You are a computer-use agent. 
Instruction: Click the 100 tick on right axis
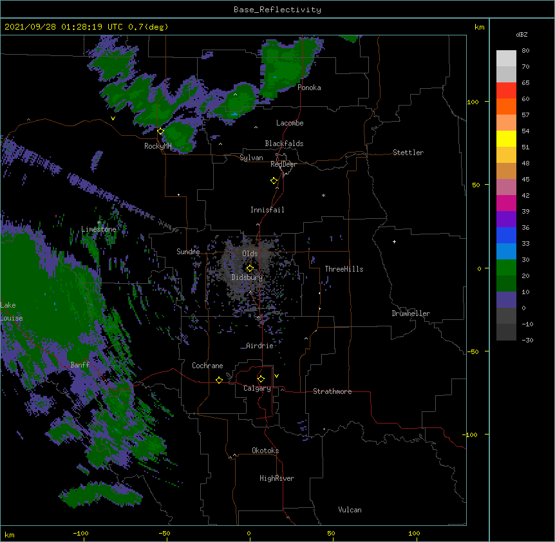point(473,102)
